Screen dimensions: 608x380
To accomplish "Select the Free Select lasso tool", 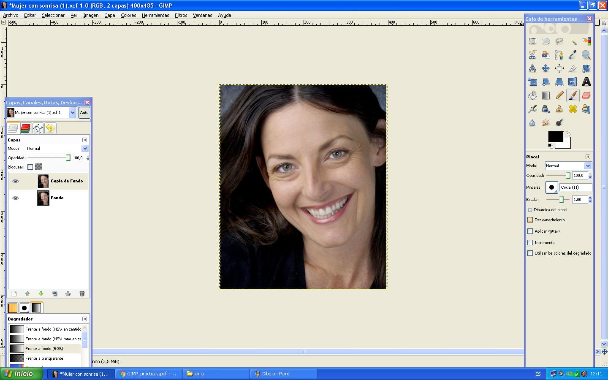I will click(x=559, y=41).
